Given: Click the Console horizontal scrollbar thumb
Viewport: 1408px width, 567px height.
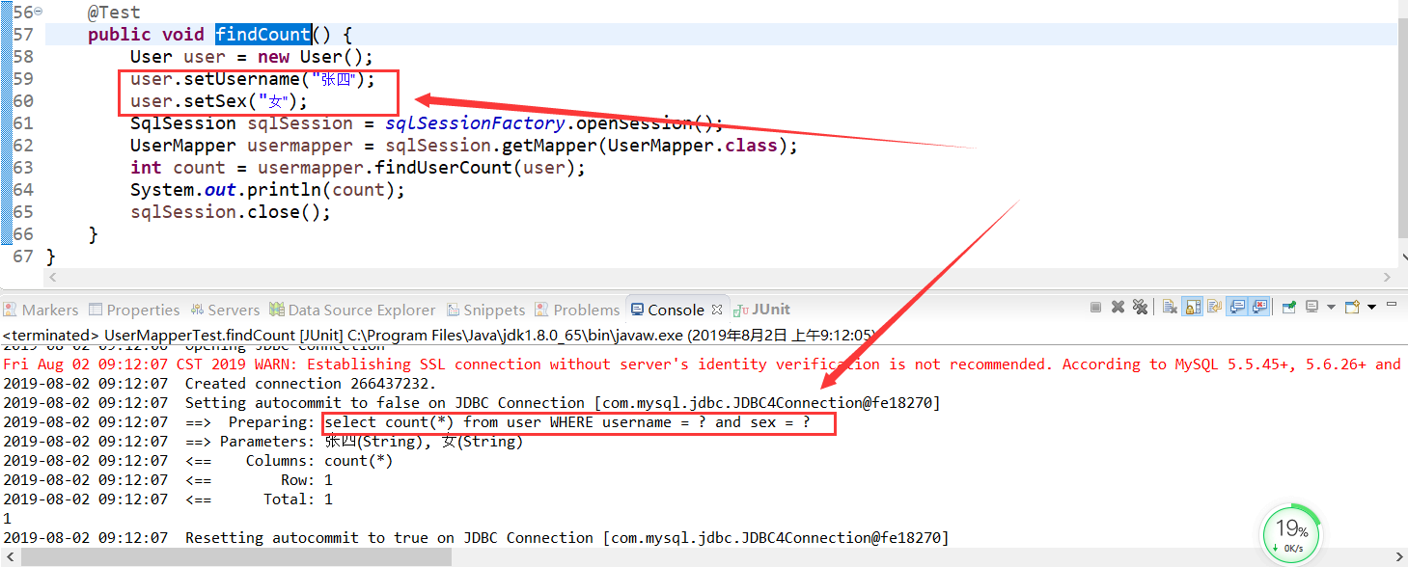Looking at the screenshot, I should 236,558.
